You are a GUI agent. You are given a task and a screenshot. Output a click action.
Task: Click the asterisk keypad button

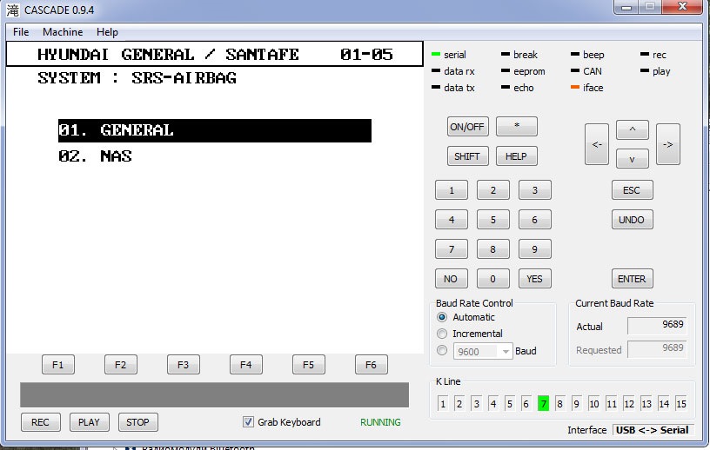point(517,126)
